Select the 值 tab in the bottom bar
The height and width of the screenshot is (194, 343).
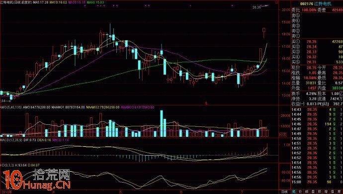(332, 192)
